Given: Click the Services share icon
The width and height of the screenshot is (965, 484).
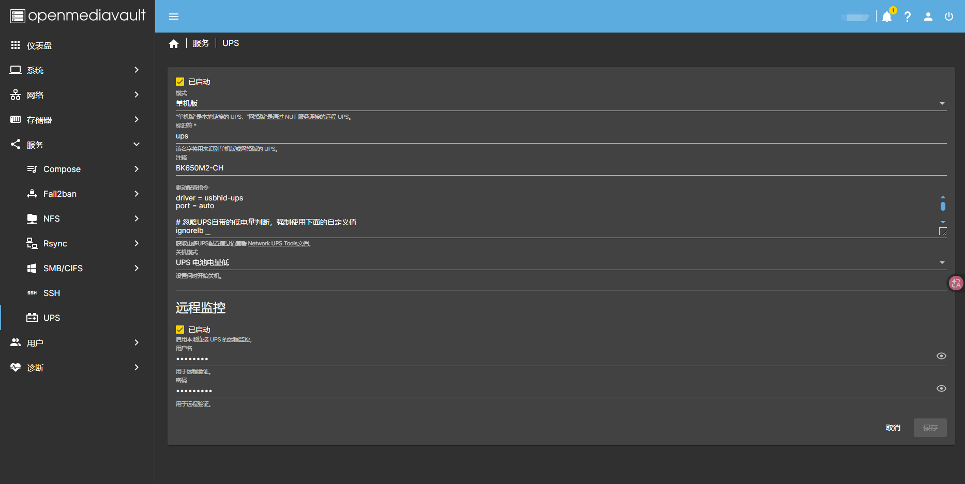Looking at the screenshot, I should pos(16,145).
